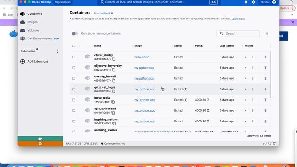The height and width of the screenshot is (167, 297).
Task: Copy container ID of brave_tesla
Action: (113, 102)
